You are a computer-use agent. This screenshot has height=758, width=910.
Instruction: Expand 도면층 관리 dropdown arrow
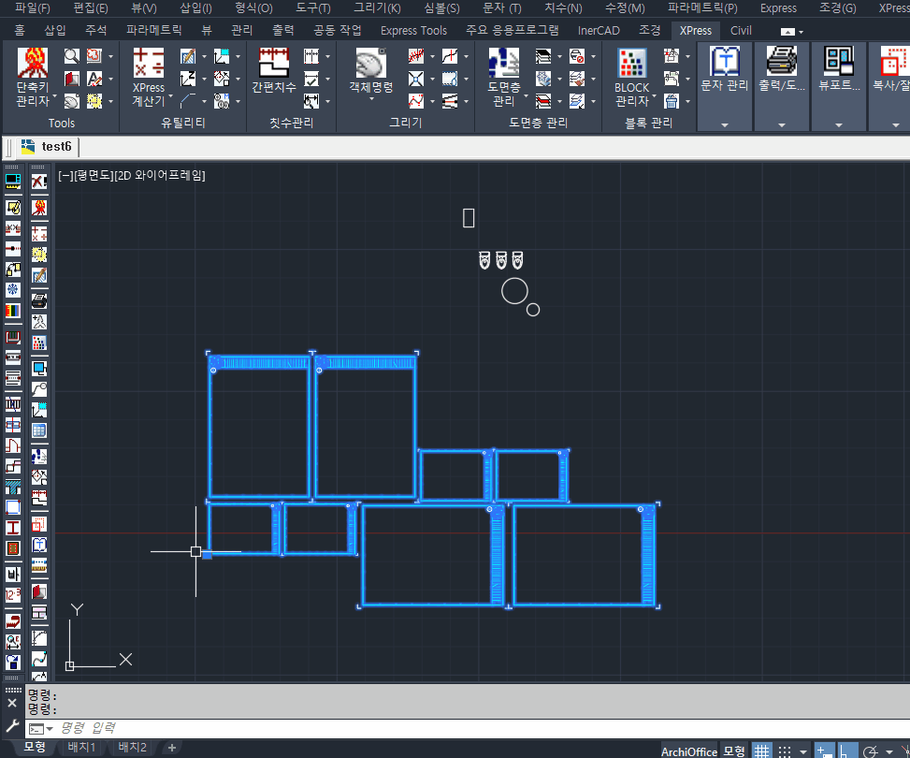tap(526, 96)
